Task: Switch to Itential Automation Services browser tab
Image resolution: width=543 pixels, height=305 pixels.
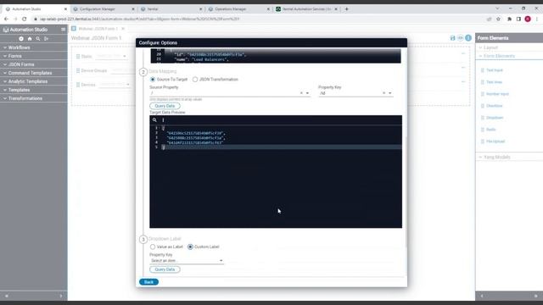Action: [306, 9]
